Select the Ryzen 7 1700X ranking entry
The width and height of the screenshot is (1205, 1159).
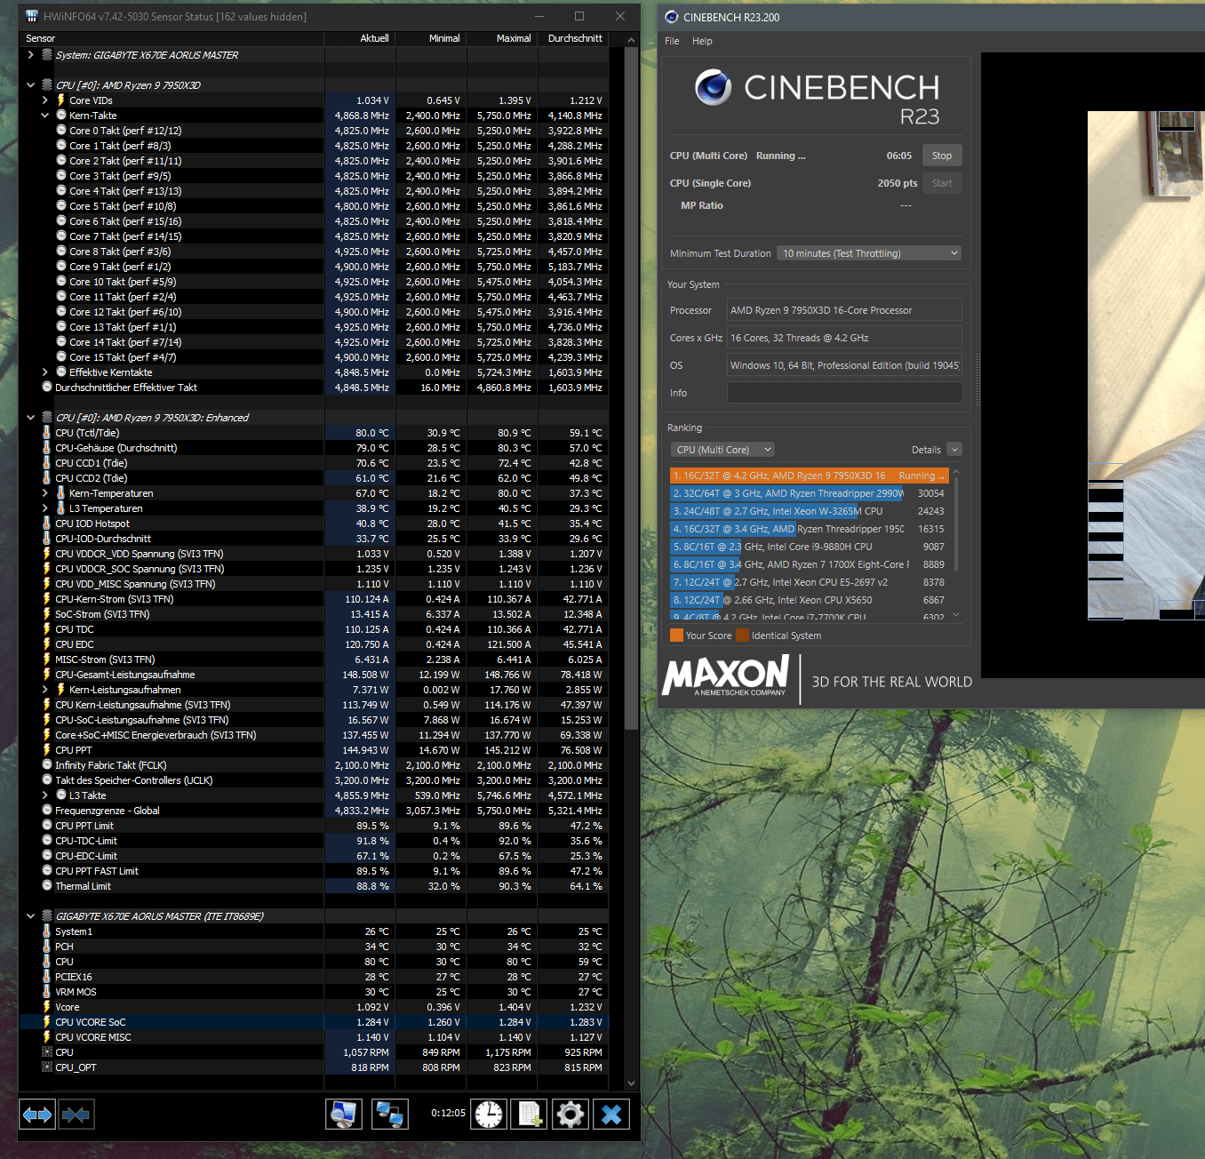pos(809,564)
